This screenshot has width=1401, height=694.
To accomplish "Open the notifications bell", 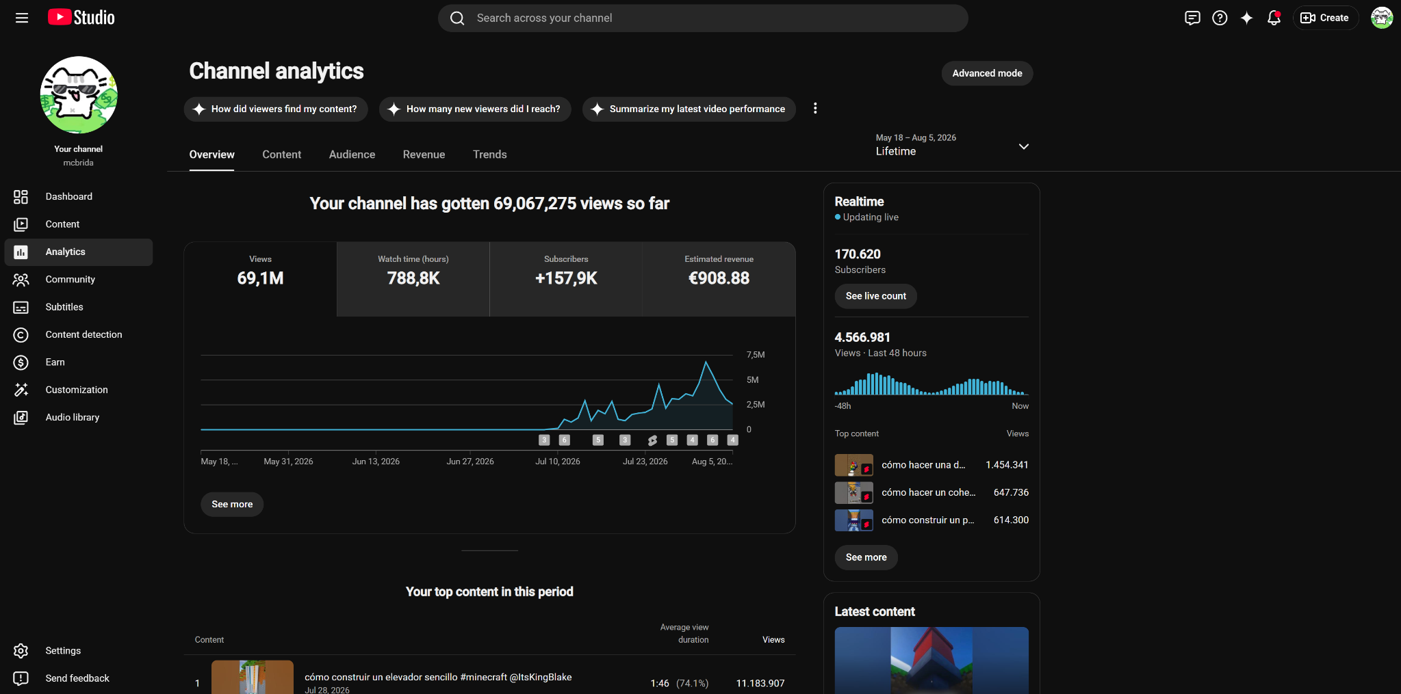I will (x=1274, y=18).
